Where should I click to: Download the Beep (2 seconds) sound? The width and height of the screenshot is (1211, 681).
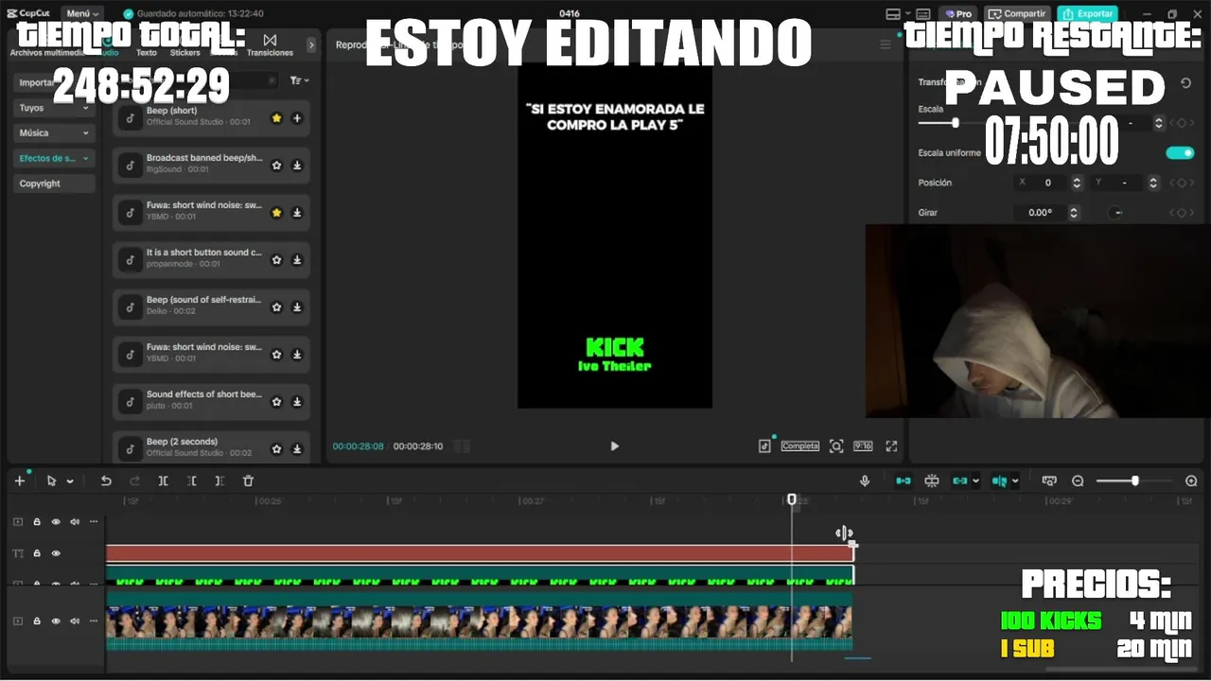[297, 448]
